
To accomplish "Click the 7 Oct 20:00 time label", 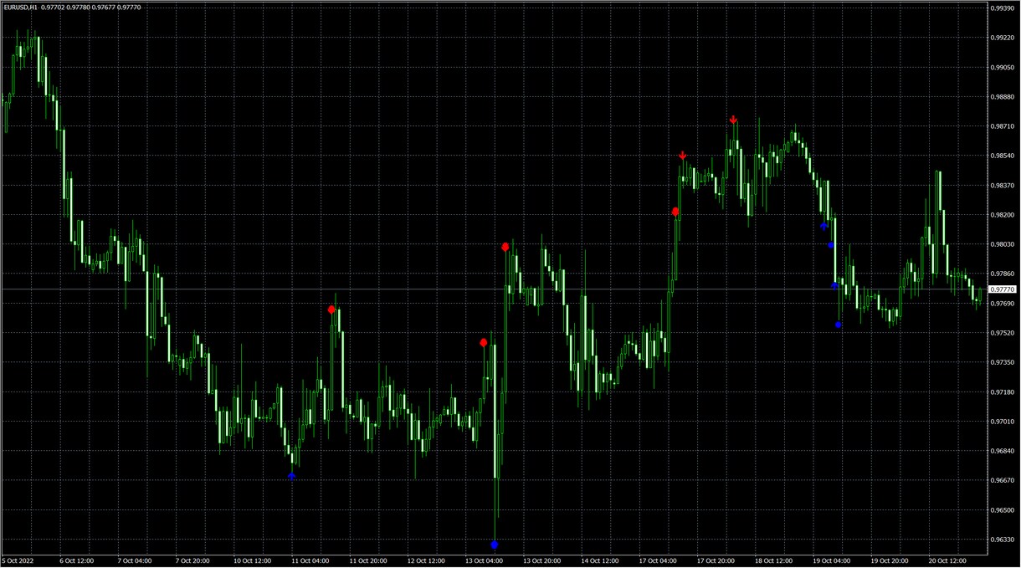I will pos(192,561).
